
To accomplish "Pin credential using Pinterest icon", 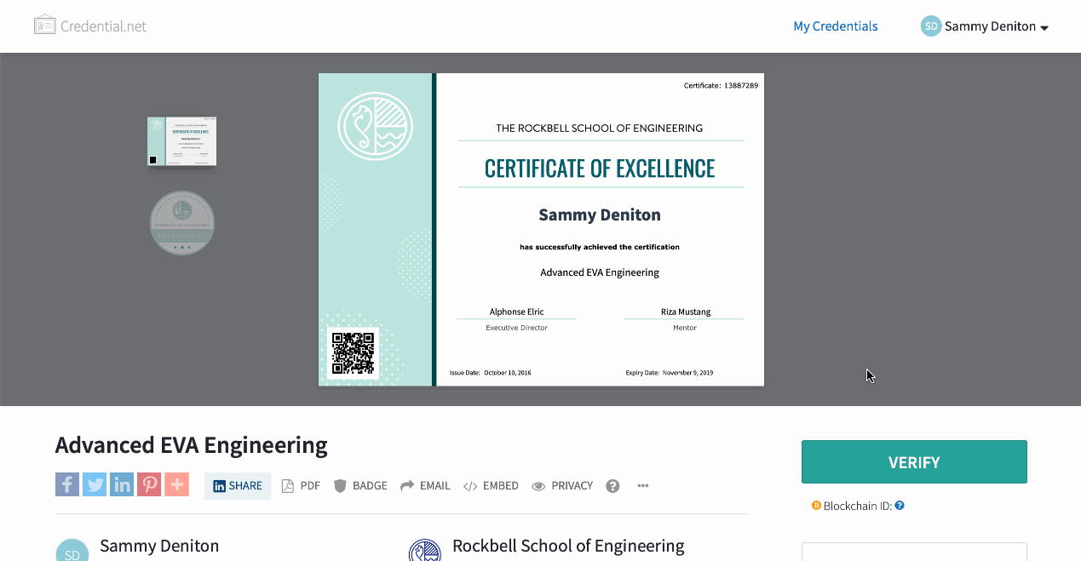I will point(149,485).
